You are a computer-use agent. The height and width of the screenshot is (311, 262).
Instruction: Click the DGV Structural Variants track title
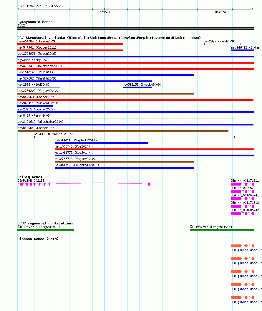click(x=109, y=38)
